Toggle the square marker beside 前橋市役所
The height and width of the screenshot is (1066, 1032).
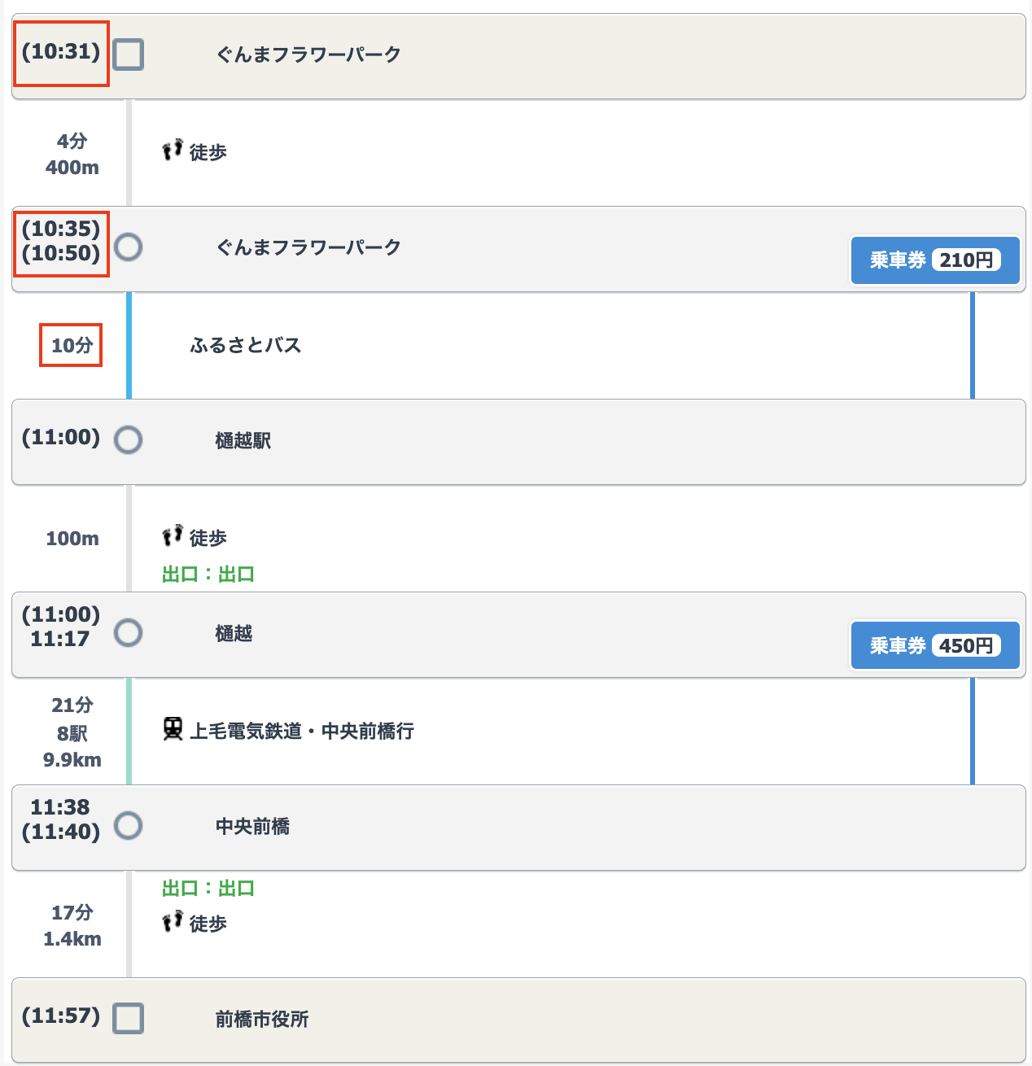128,1019
